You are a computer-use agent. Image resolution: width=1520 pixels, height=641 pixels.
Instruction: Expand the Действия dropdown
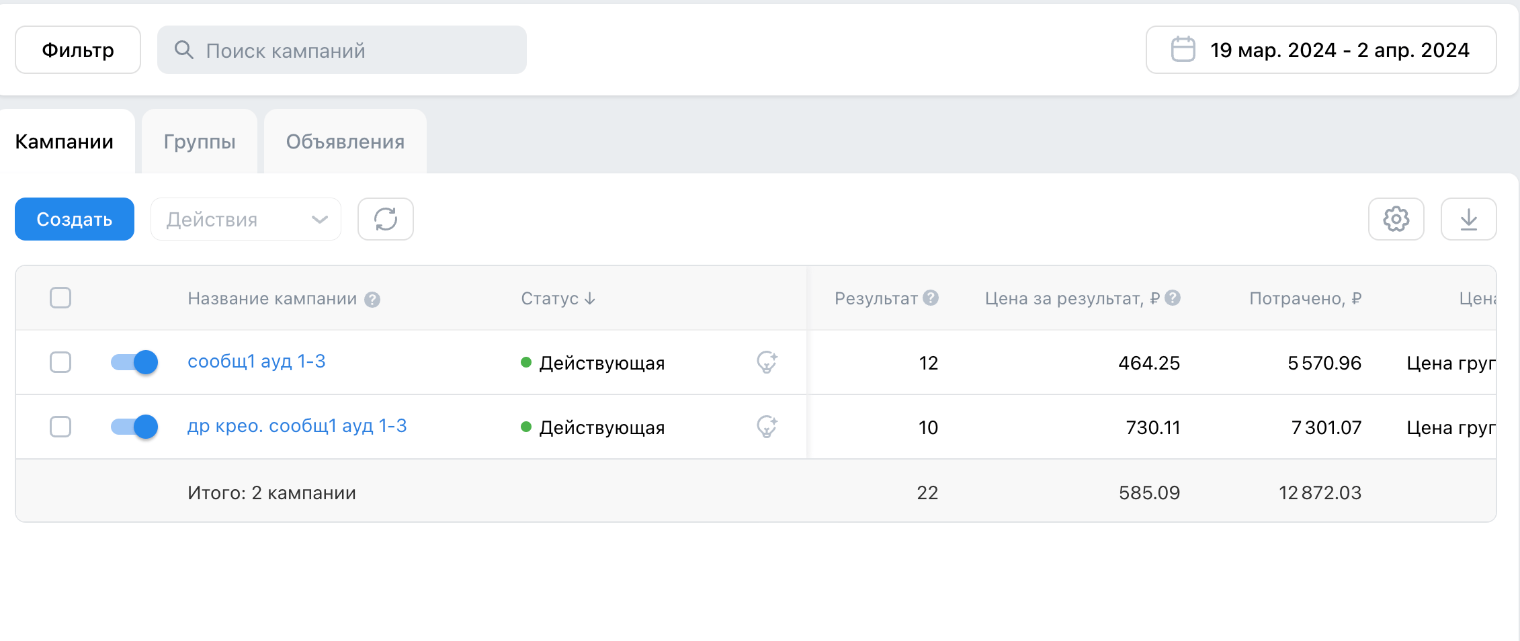pyautogui.click(x=246, y=219)
